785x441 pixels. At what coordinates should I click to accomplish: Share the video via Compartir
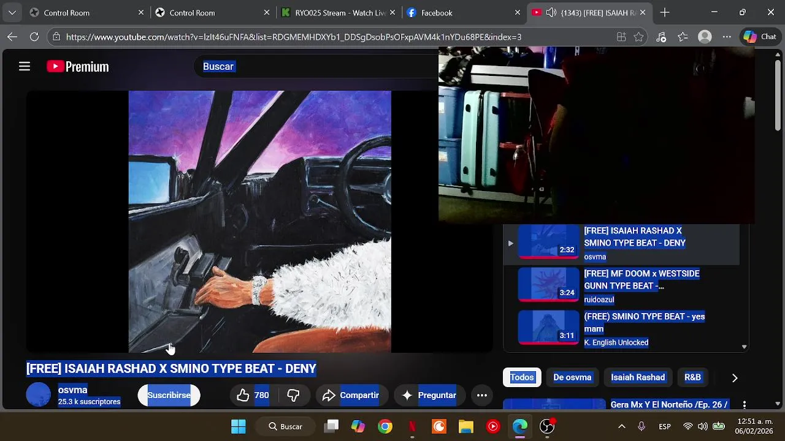(x=351, y=395)
